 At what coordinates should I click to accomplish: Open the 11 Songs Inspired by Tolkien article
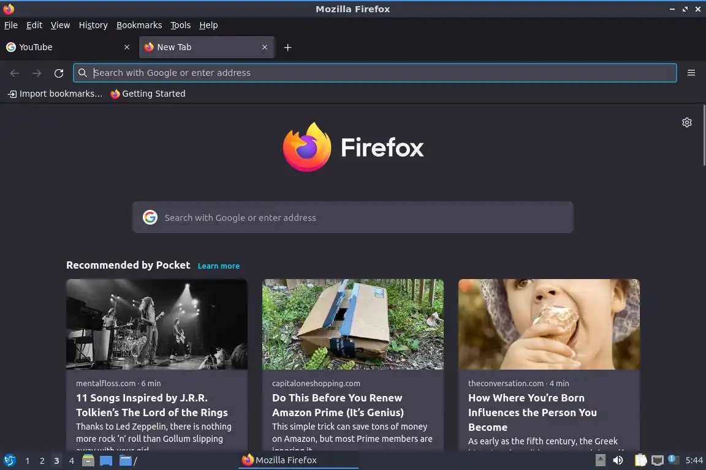click(x=152, y=405)
